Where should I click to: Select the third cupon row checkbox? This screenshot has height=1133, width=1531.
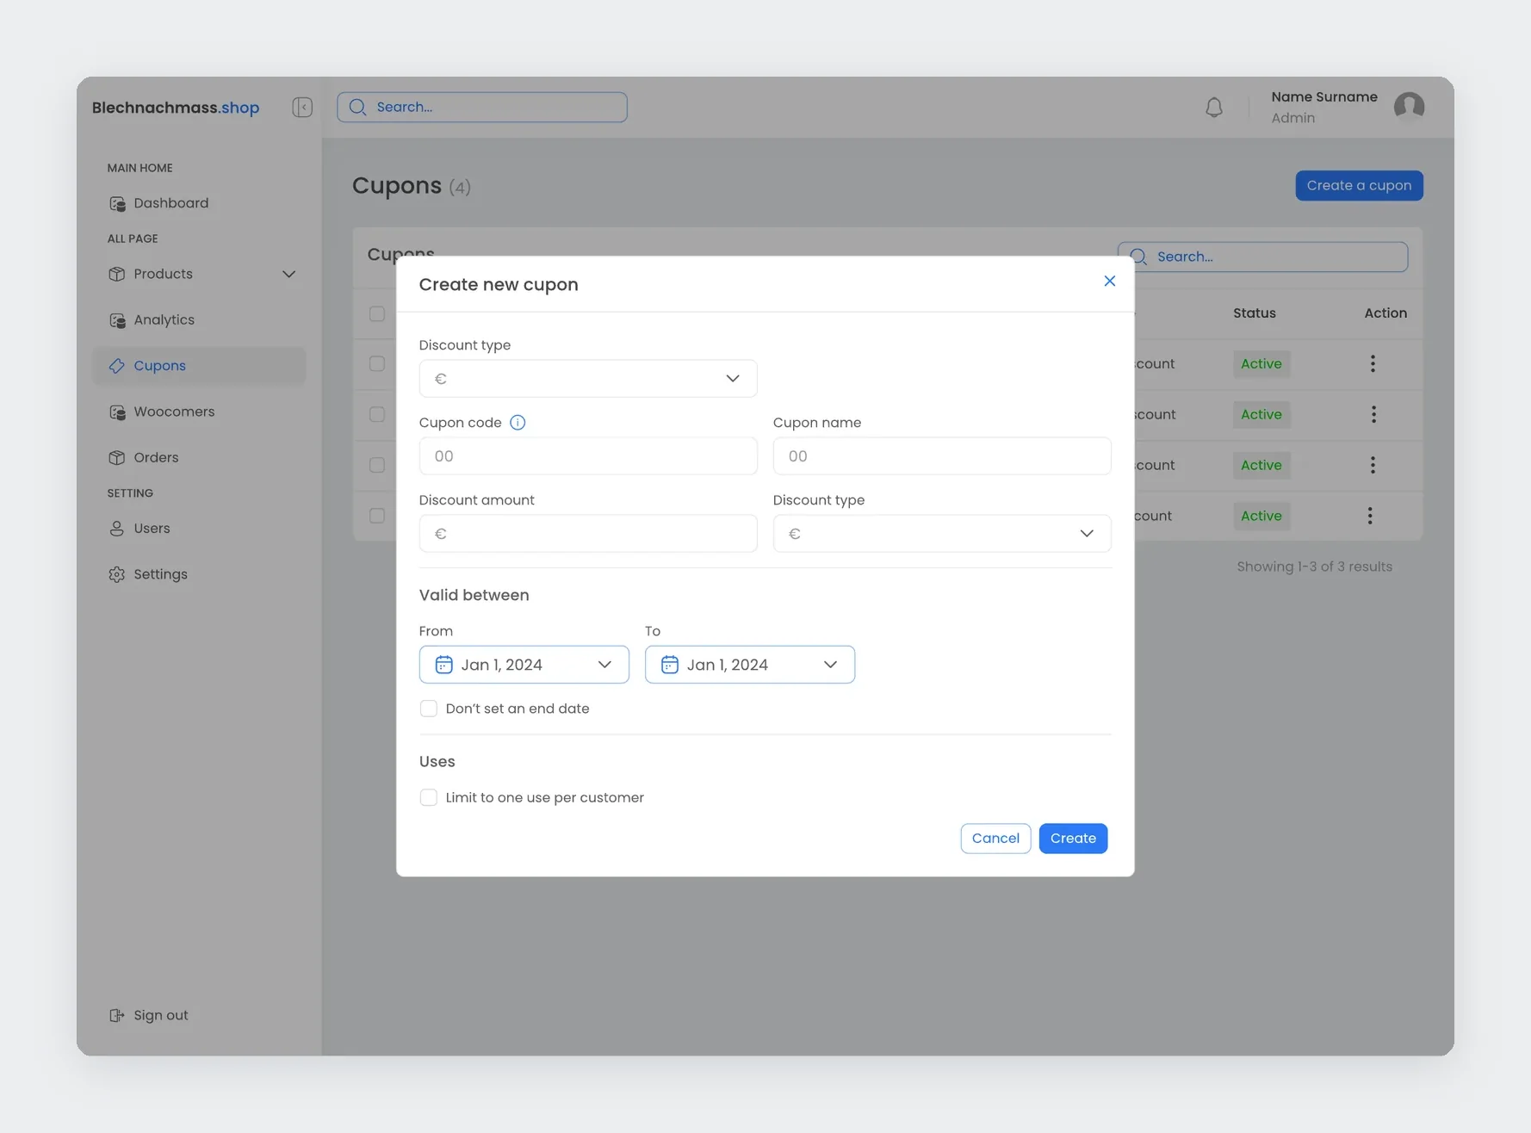click(x=377, y=465)
